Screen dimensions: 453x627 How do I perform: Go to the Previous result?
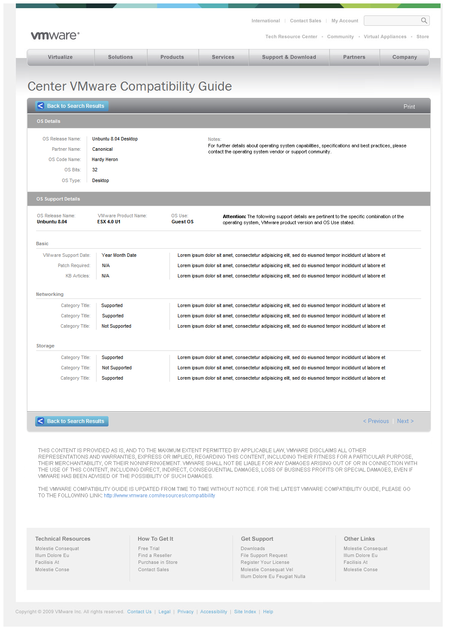point(376,421)
